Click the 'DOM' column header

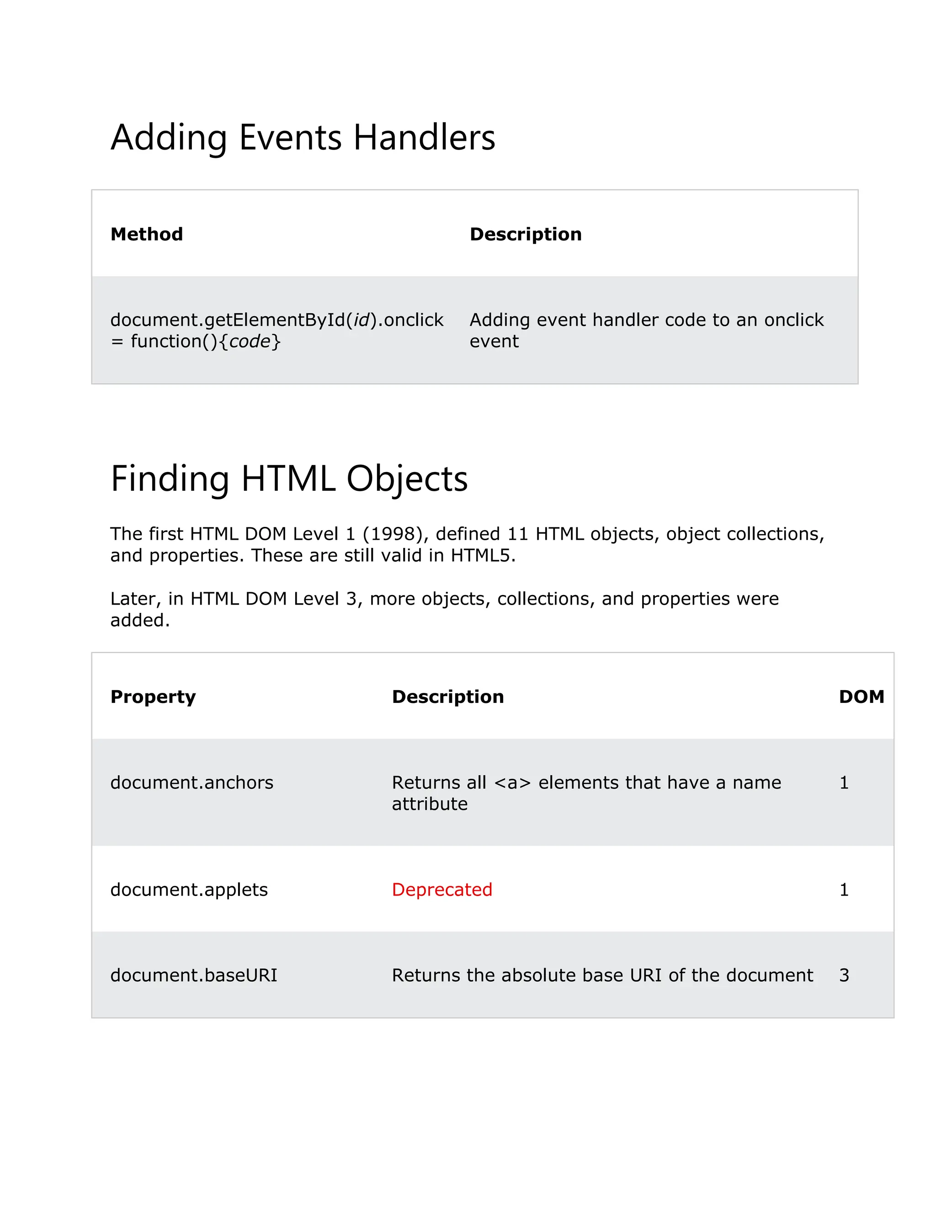click(x=861, y=697)
